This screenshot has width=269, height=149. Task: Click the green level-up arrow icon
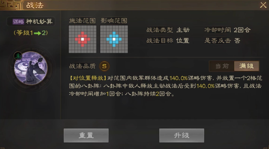pos(37,33)
